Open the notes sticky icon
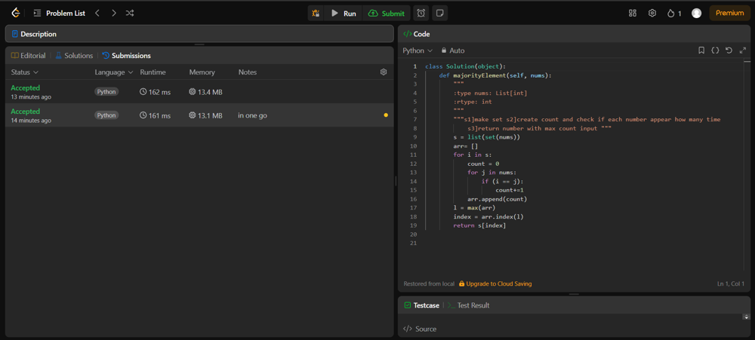 [x=439, y=13]
